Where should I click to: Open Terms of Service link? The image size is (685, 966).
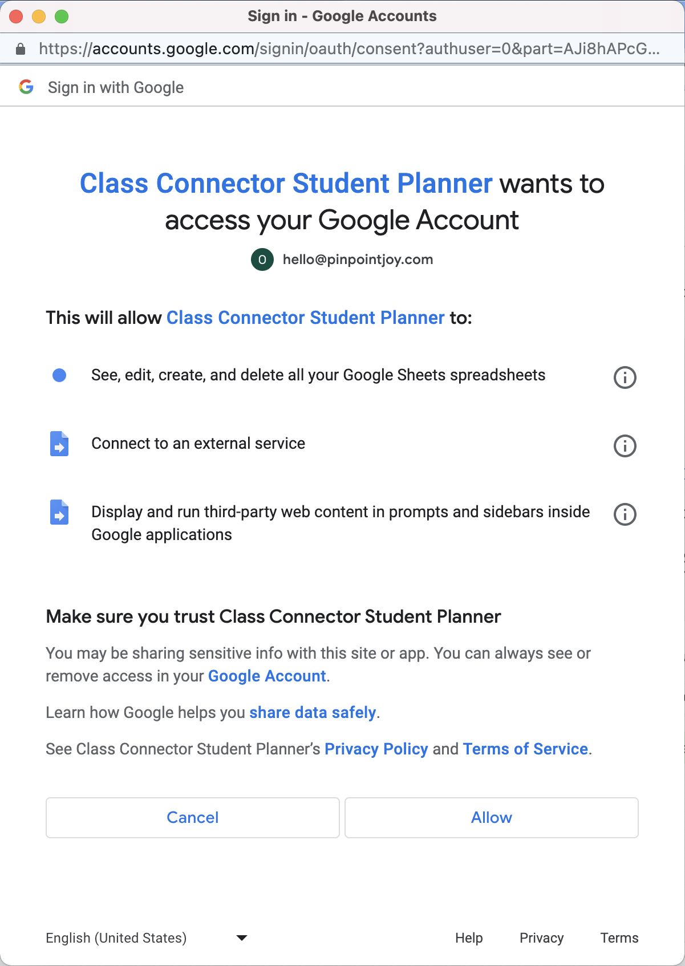(525, 749)
